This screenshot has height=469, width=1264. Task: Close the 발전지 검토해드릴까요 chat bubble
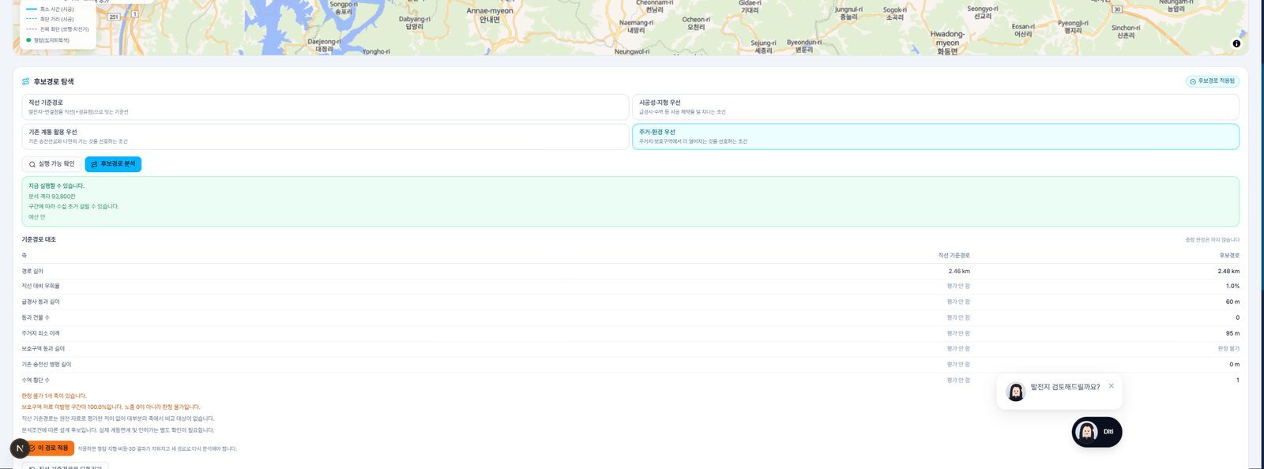point(1111,386)
